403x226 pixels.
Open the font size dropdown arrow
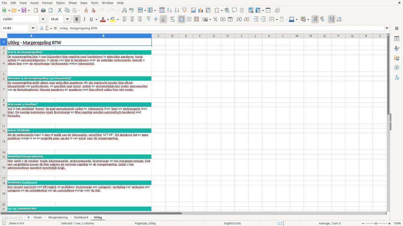click(x=67, y=19)
